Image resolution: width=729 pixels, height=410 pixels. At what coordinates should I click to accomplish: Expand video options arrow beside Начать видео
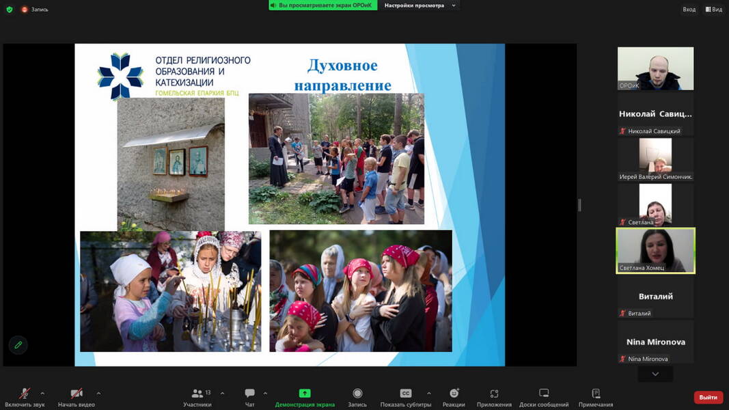tap(98, 394)
